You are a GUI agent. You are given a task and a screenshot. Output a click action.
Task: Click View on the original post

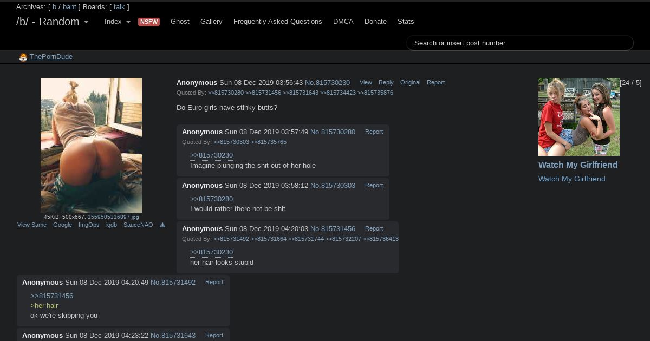coord(366,83)
